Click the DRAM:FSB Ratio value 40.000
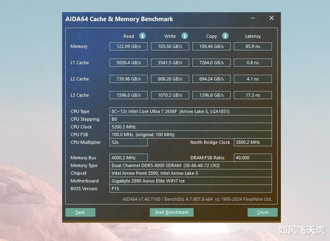Viewport: 330px width, 241px height. 253,158
